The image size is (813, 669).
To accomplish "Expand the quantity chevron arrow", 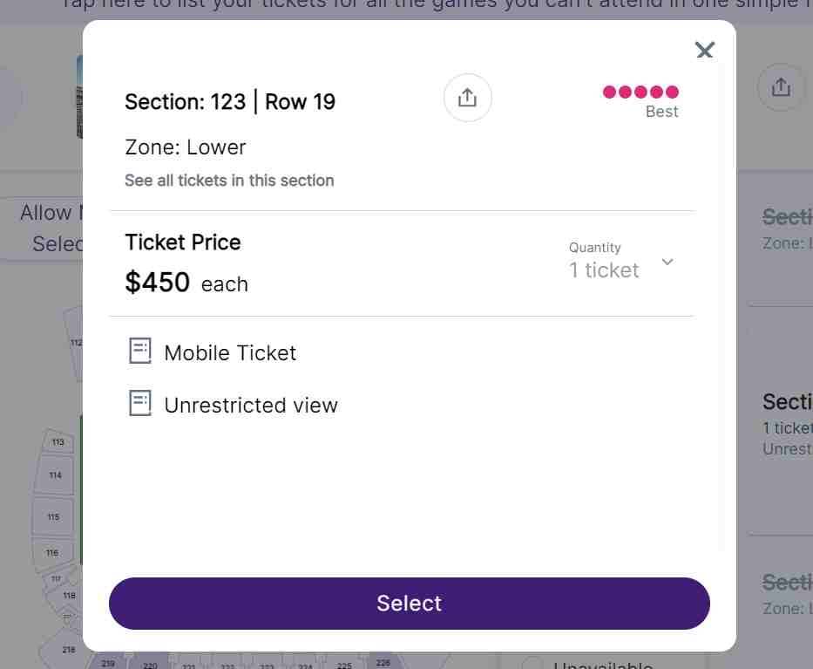I will [x=667, y=262].
